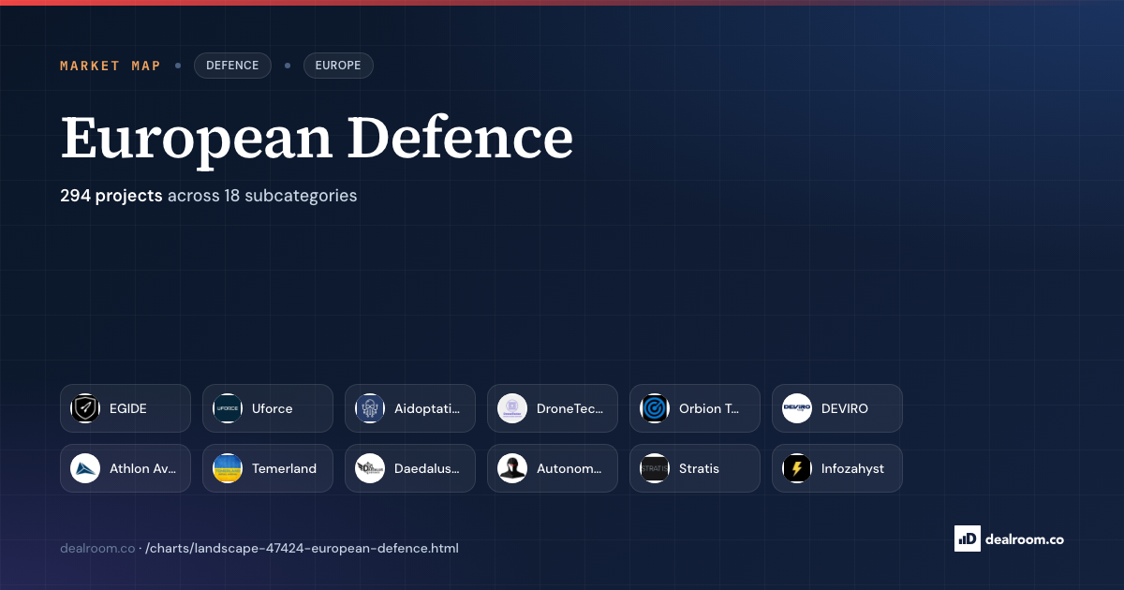Open the Temerland company name
The height and width of the screenshot is (590, 1124).
tap(285, 468)
